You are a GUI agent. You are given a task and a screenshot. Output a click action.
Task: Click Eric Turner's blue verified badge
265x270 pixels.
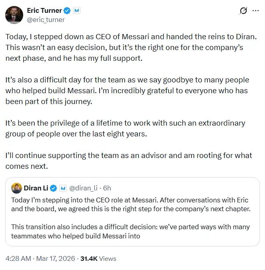click(x=68, y=11)
